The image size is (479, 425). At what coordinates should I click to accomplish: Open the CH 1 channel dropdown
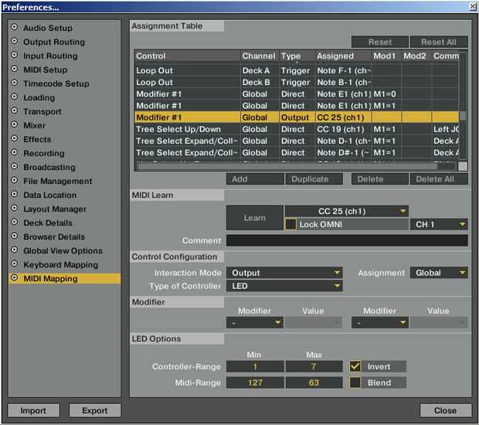(439, 225)
